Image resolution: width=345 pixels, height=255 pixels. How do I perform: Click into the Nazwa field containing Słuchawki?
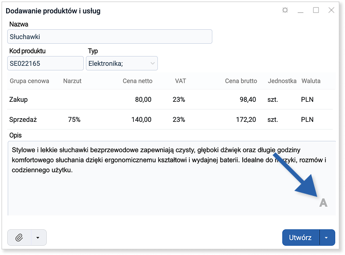tap(110, 37)
